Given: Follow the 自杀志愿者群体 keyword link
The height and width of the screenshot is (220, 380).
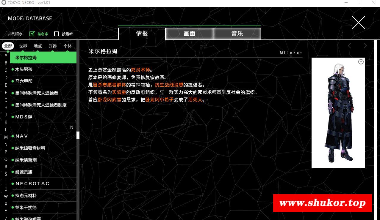Looking at the screenshot, I should click(x=110, y=85).
